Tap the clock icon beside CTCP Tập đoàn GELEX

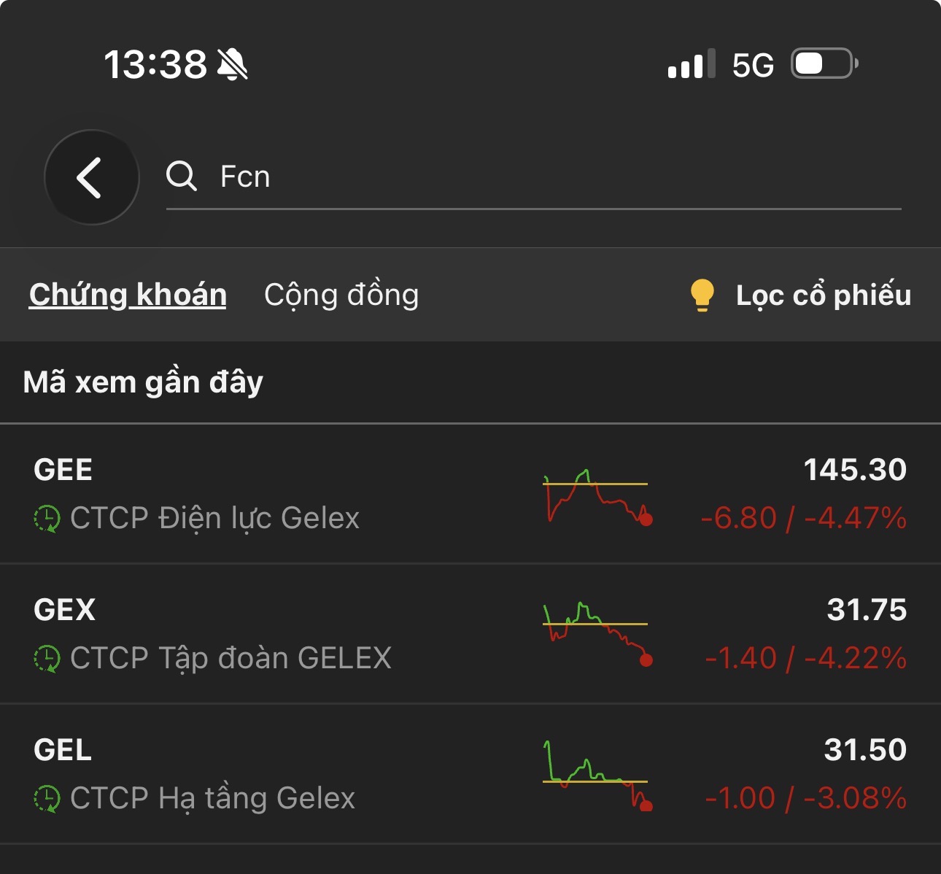(x=47, y=659)
